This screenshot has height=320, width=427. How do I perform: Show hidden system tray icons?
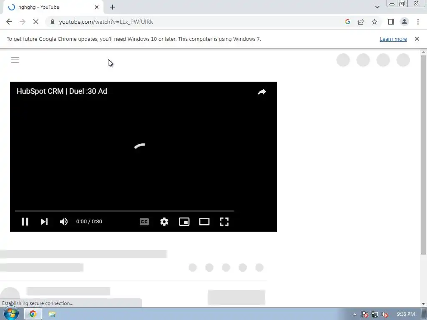pyautogui.click(x=354, y=314)
